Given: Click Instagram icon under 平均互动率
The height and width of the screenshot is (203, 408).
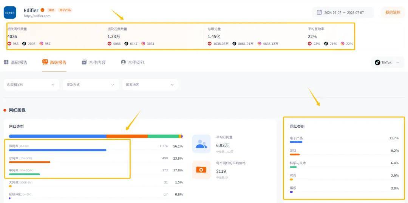Looking at the screenshot, I should point(342,44).
